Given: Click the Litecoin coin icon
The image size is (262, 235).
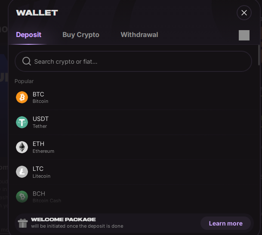Looking at the screenshot, I should coord(22,172).
